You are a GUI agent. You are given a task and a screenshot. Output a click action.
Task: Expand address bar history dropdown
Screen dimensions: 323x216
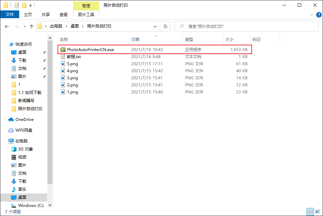point(155,26)
